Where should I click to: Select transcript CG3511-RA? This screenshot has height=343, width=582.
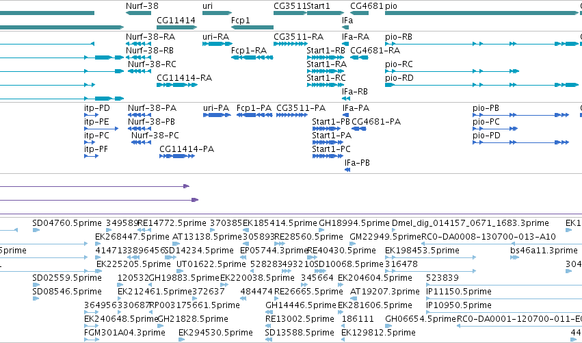pyautogui.click(x=298, y=37)
